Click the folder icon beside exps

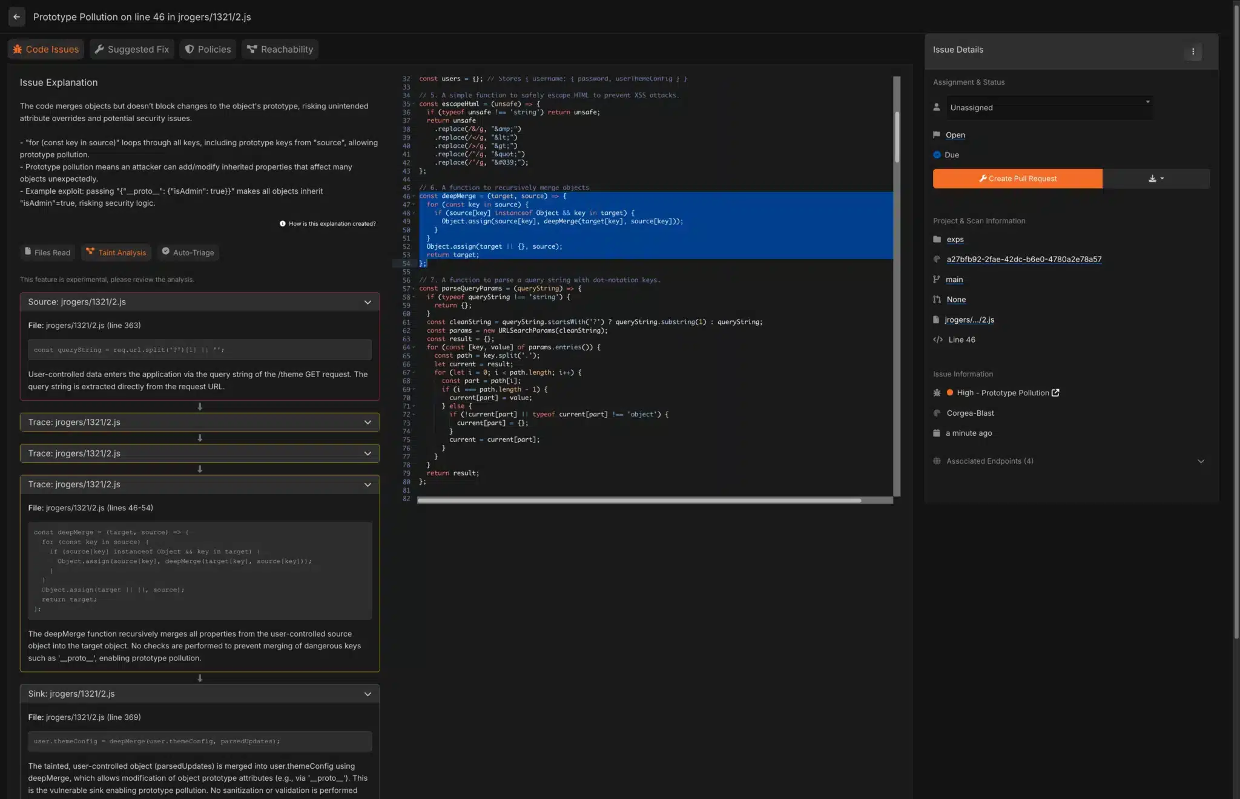[x=937, y=240]
